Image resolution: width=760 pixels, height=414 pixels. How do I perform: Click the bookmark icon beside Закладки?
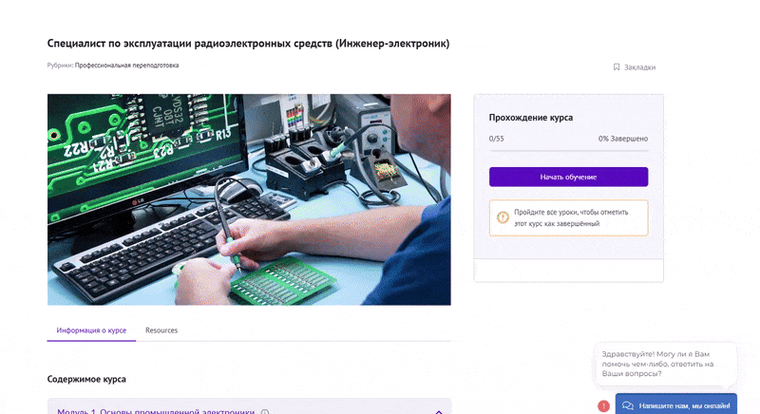[617, 67]
